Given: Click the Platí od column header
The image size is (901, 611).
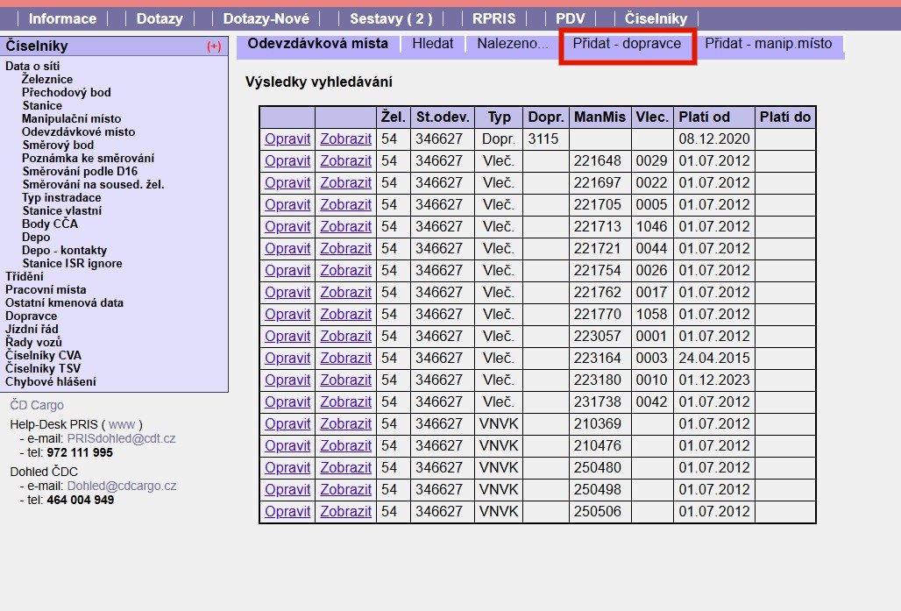Looking at the screenshot, I should (704, 117).
